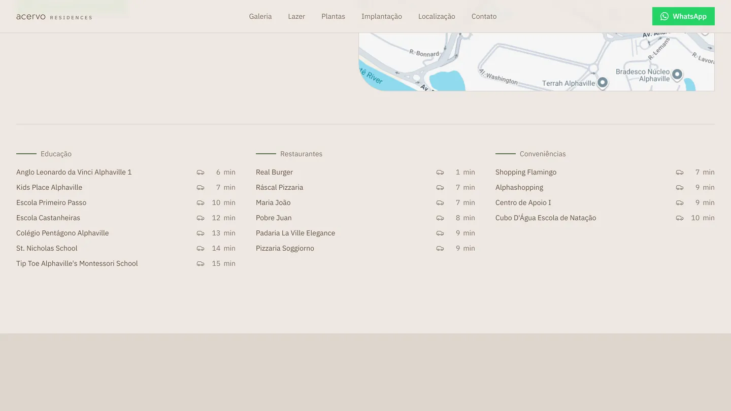The image size is (731, 411).
Task: Click the R. Bonnard street label on map
Action: tap(424, 53)
